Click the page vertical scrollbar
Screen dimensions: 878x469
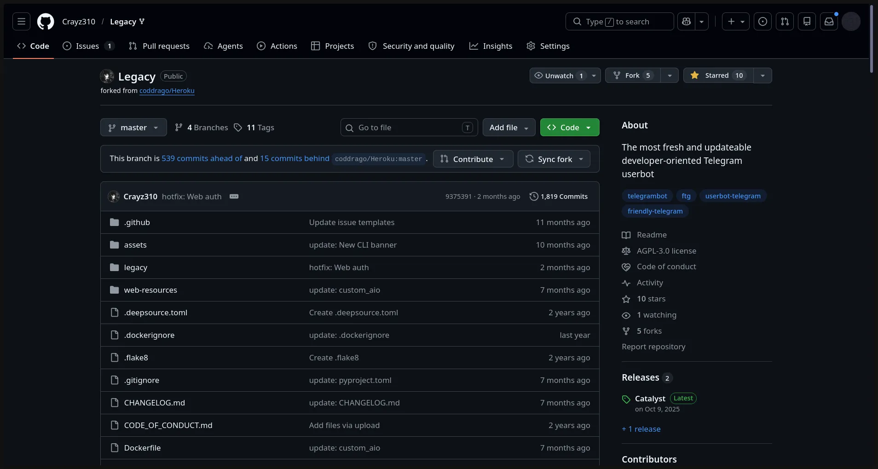point(871,39)
